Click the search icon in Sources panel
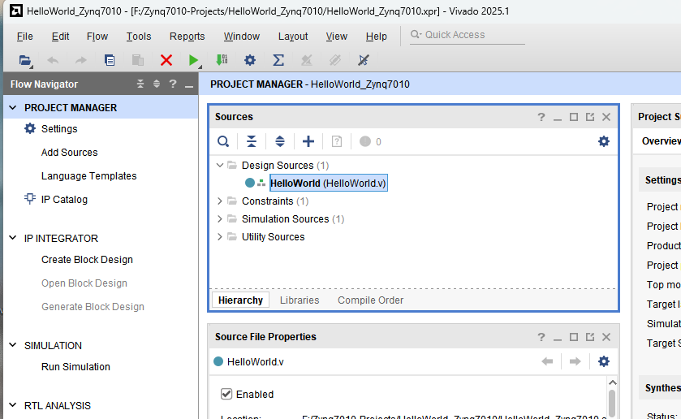The height and width of the screenshot is (419, 681). (223, 141)
